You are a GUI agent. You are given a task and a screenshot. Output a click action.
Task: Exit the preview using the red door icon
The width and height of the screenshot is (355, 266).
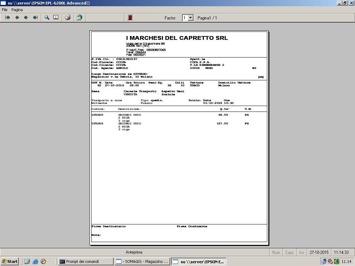[x=130, y=18]
